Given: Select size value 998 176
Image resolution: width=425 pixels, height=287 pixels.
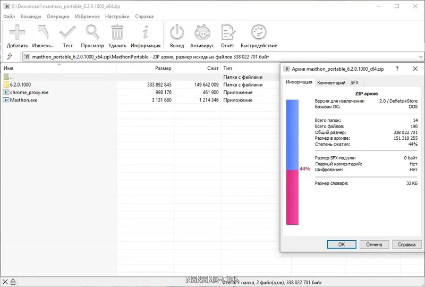Looking at the screenshot, I should 164,92.
